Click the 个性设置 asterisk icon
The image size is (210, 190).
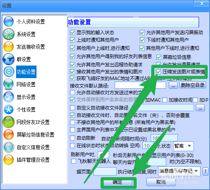pyautogui.click(x=9, y=110)
